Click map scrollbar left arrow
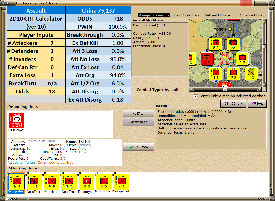275x201 pixels. tap(191, 89)
